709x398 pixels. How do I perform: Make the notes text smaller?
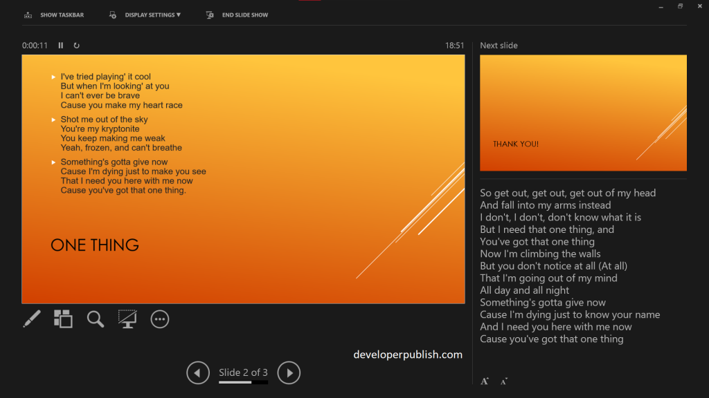click(503, 381)
